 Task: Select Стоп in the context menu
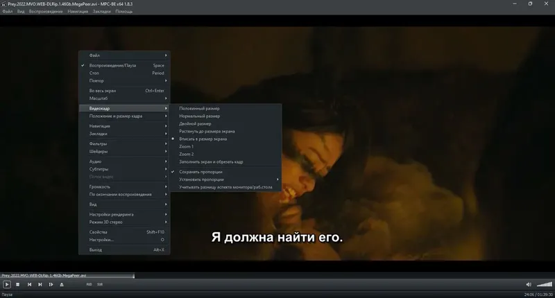coord(124,73)
